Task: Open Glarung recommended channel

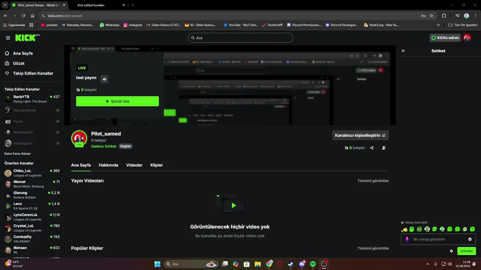Action: click(x=32, y=195)
